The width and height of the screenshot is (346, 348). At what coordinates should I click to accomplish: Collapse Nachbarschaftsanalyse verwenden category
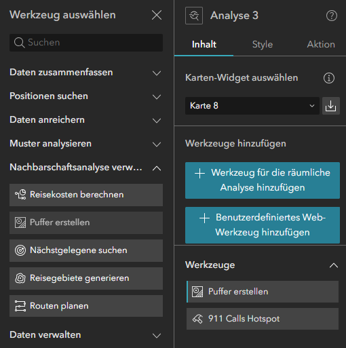157,168
